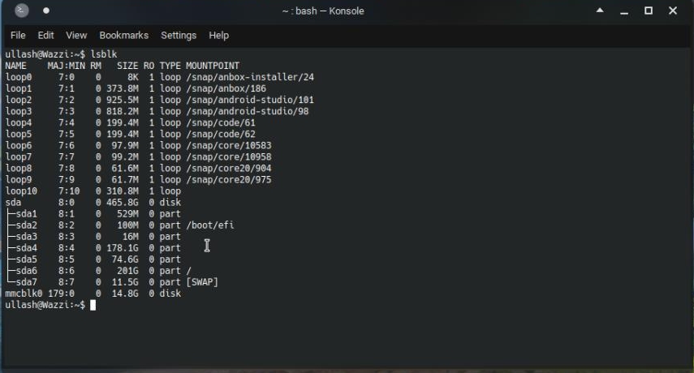This screenshot has height=373, width=694.
Task: Open the File menu
Action: pos(18,36)
